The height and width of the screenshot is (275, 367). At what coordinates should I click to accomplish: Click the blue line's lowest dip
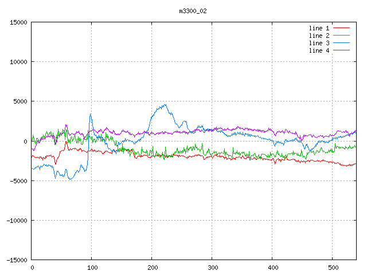71,179
